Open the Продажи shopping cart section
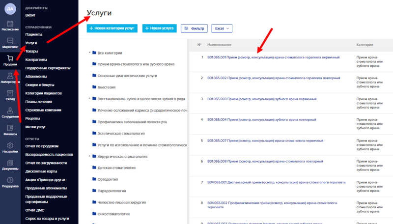Viewport: 393px width, 224px height. pyautogui.click(x=10, y=60)
